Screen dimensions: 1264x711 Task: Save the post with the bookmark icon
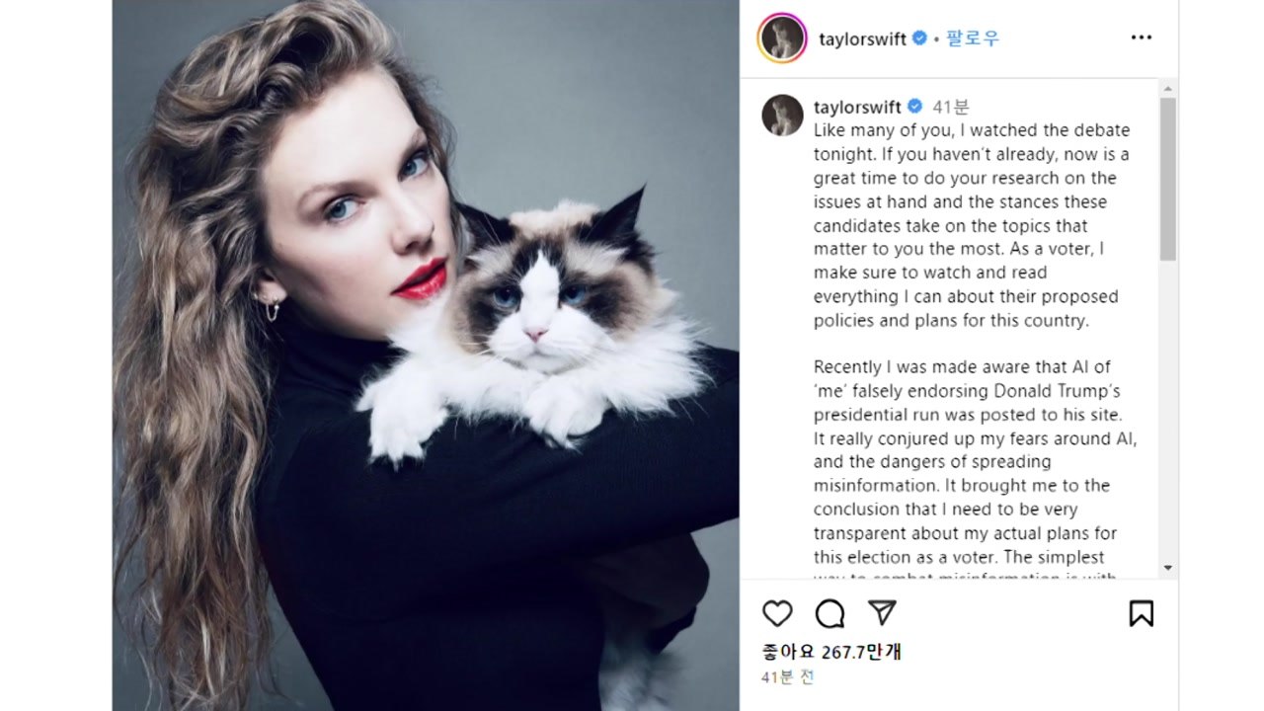[1141, 613]
